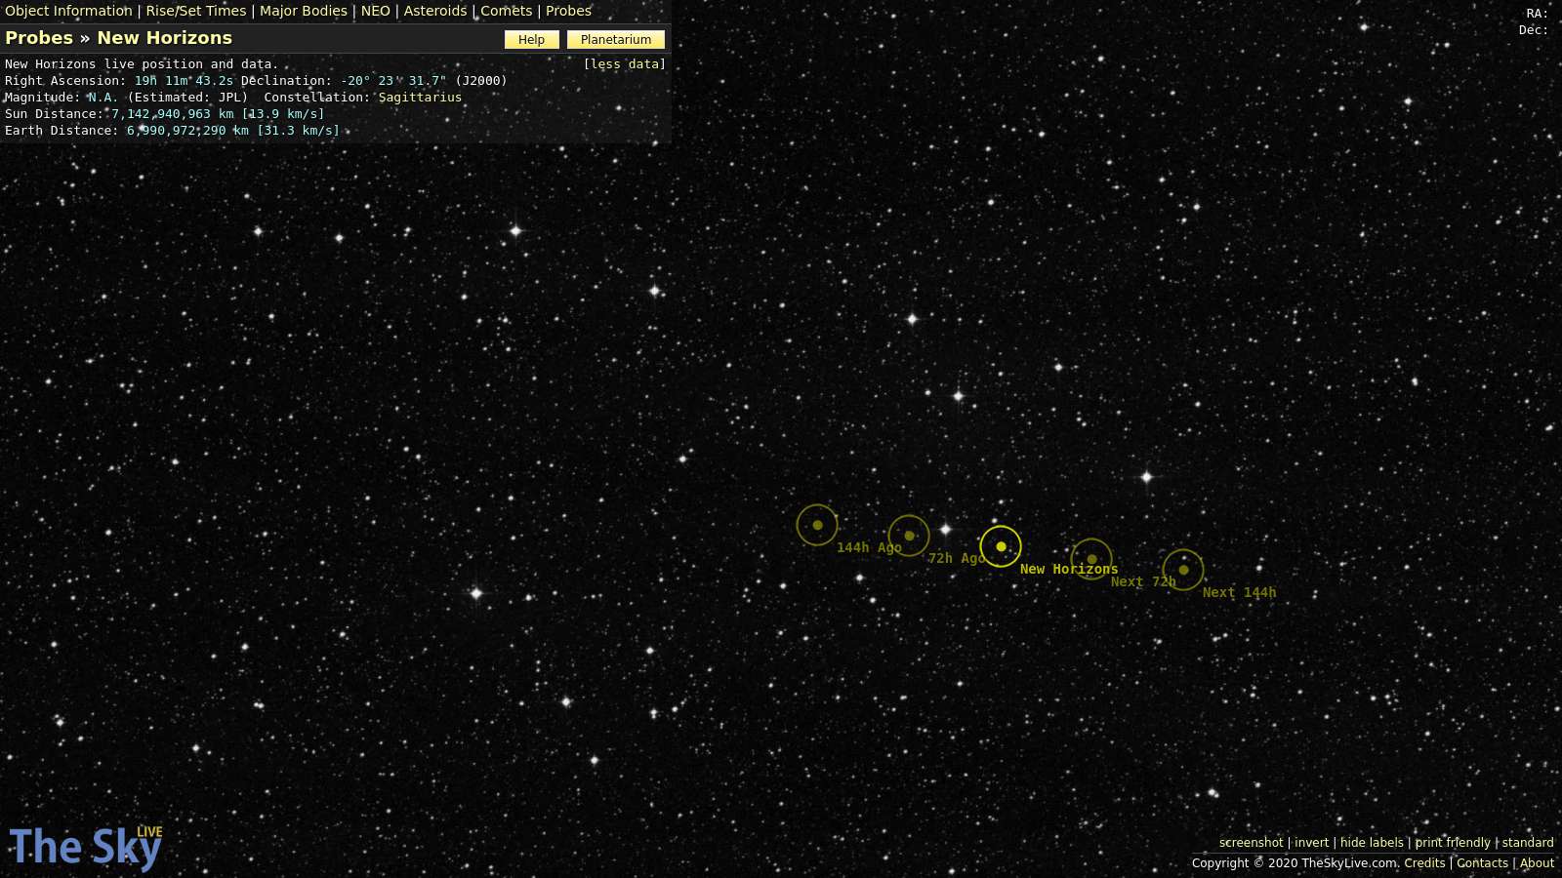Click the Next 144h position marker circle
Screen dimensions: 1562x878
coord(1183,570)
